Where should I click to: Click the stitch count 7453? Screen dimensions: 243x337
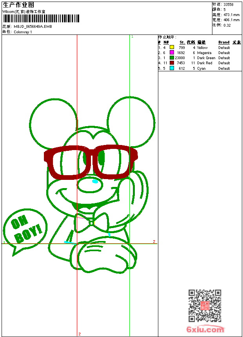[181, 63]
